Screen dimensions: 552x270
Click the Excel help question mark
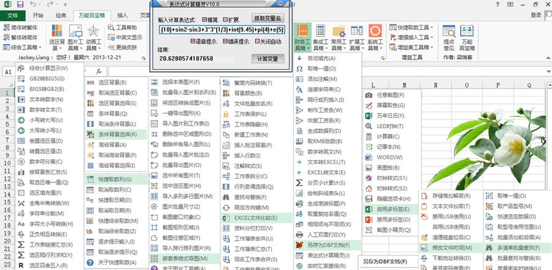click(497, 4)
